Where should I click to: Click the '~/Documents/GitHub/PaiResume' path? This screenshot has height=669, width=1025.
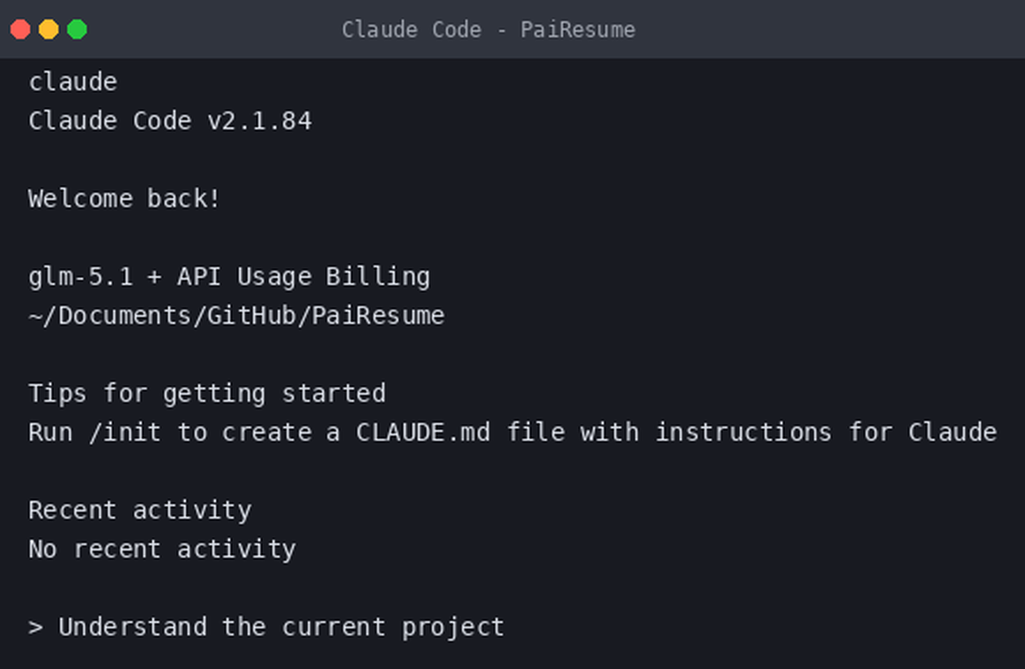[236, 316]
